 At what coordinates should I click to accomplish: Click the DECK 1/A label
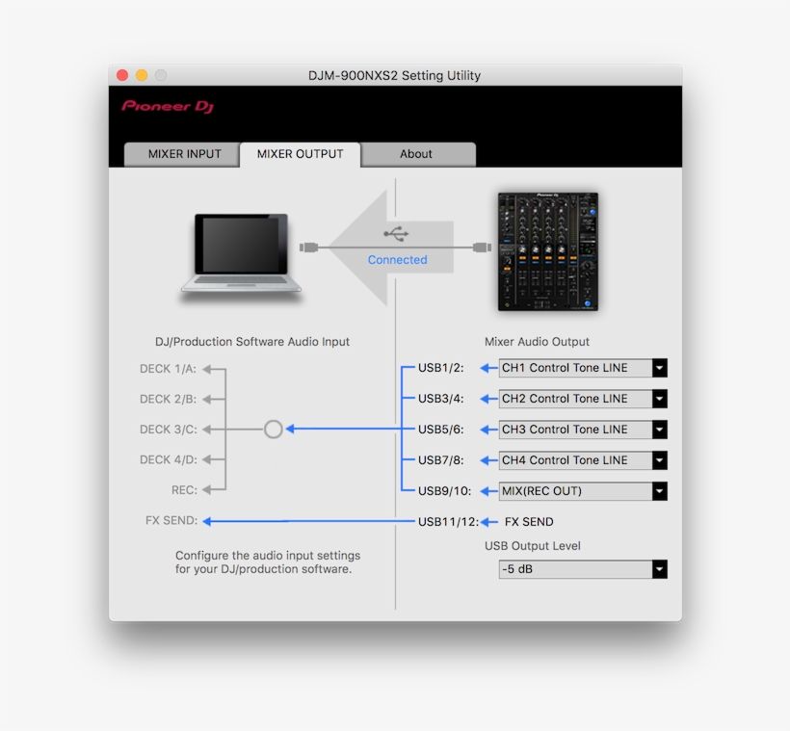pyautogui.click(x=168, y=369)
